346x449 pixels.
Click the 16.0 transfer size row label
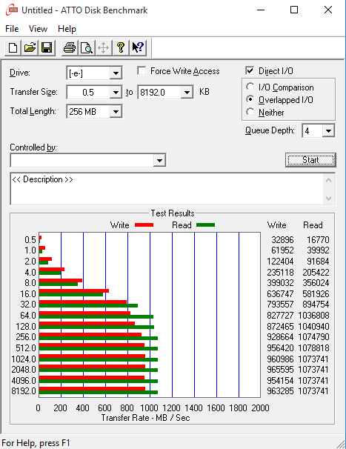27,294
